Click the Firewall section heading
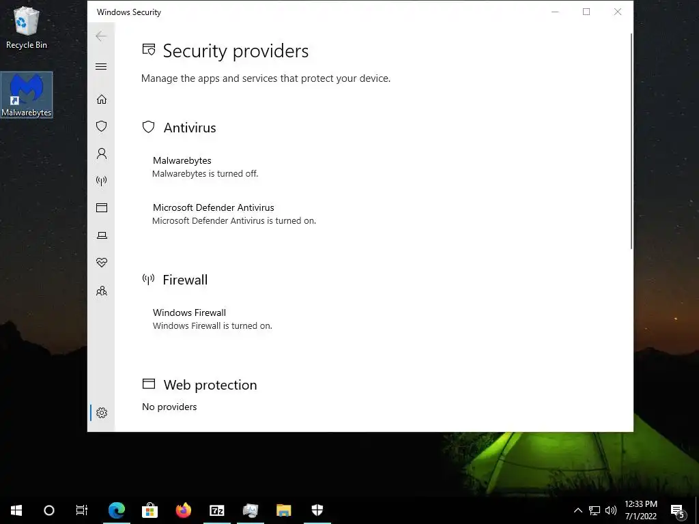The height and width of the screenshot is (524, 699). click(x=185, y=280)
